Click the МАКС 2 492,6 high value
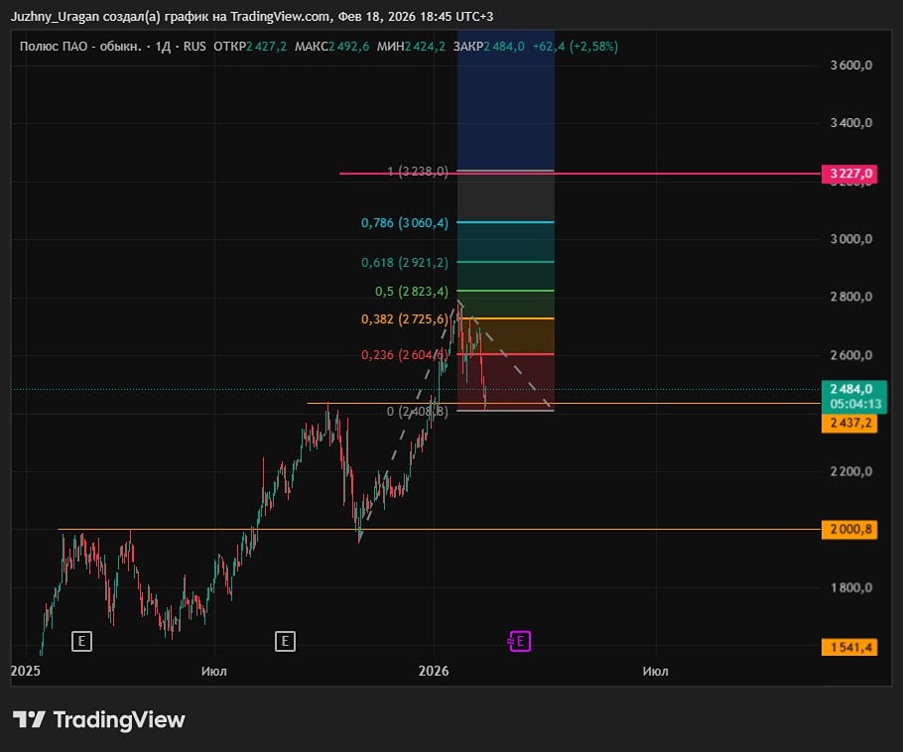Screen dimensions: 903x752 (331, 47)
